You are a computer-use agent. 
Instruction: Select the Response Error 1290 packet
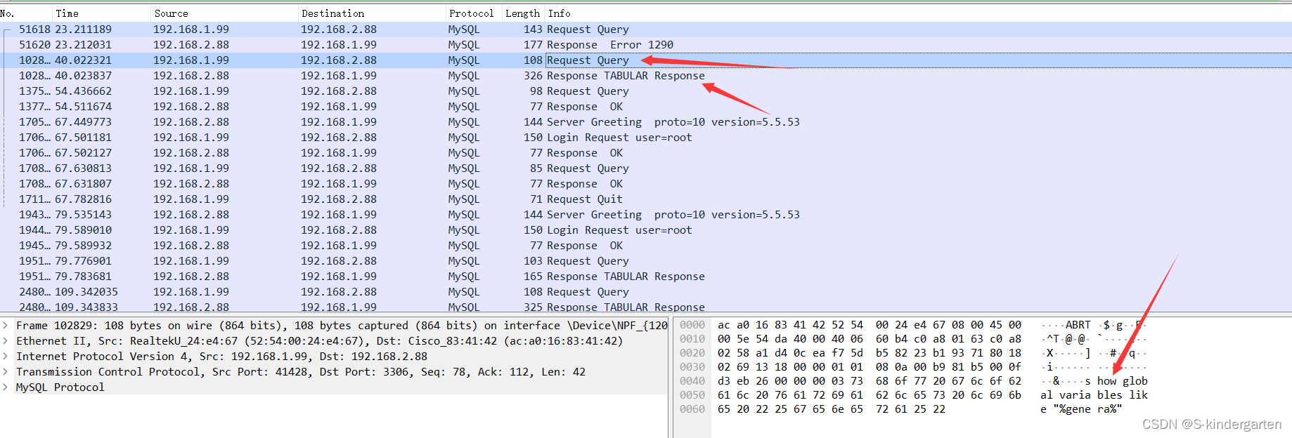646,45
